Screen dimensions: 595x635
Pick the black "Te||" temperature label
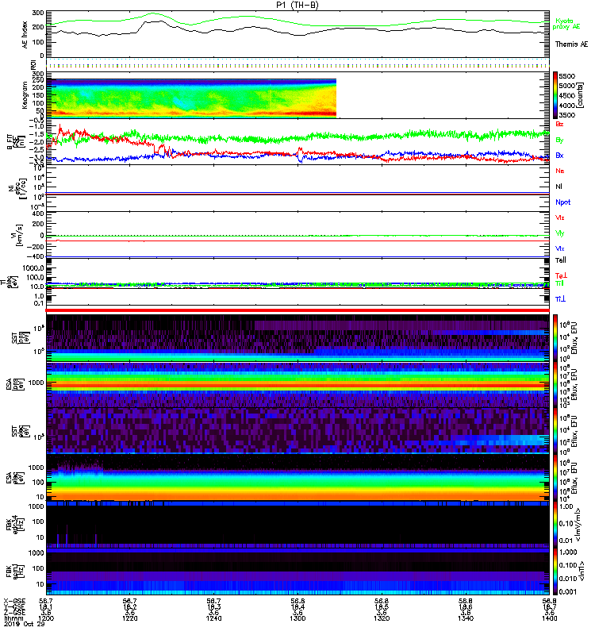click(x=560, y=260)
